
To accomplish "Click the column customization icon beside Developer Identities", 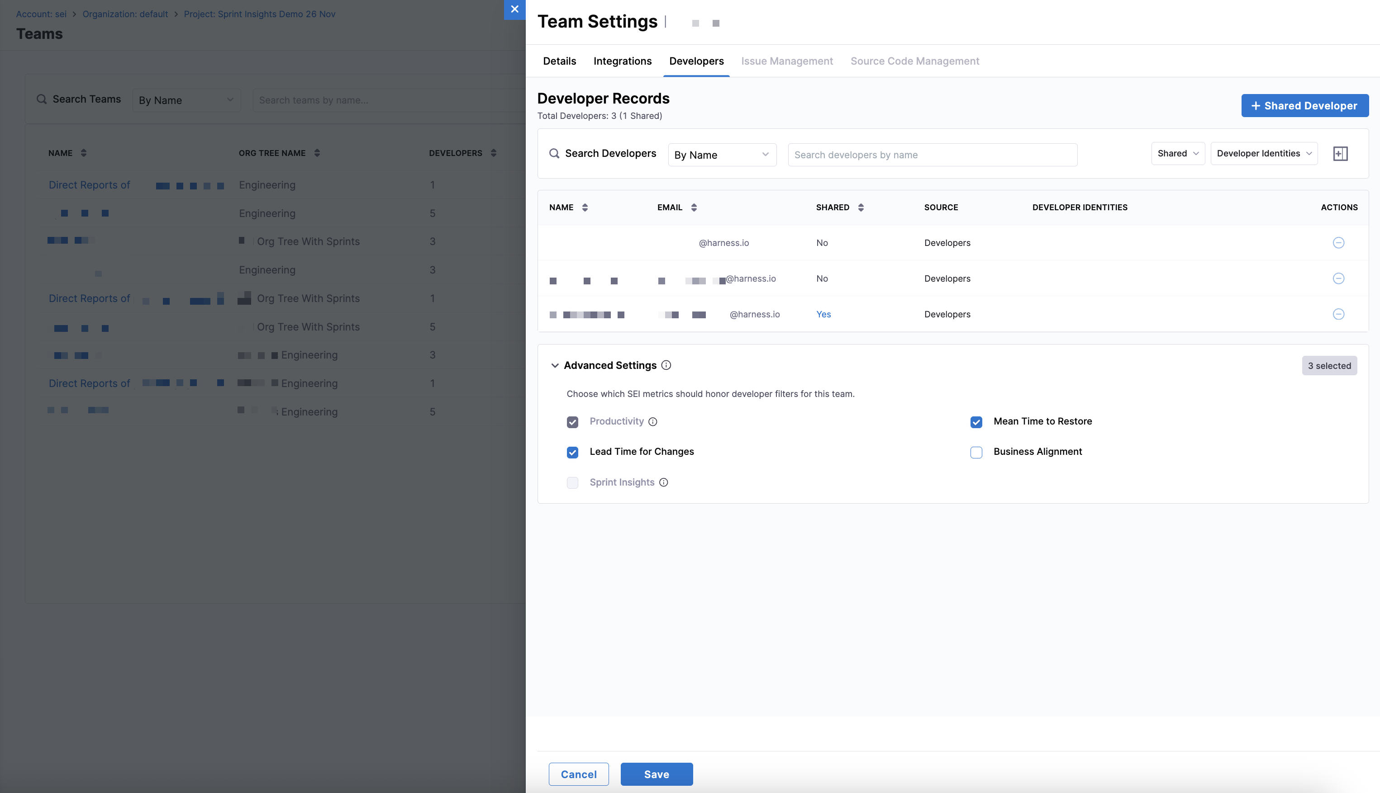I will [x=1340, y=154].
